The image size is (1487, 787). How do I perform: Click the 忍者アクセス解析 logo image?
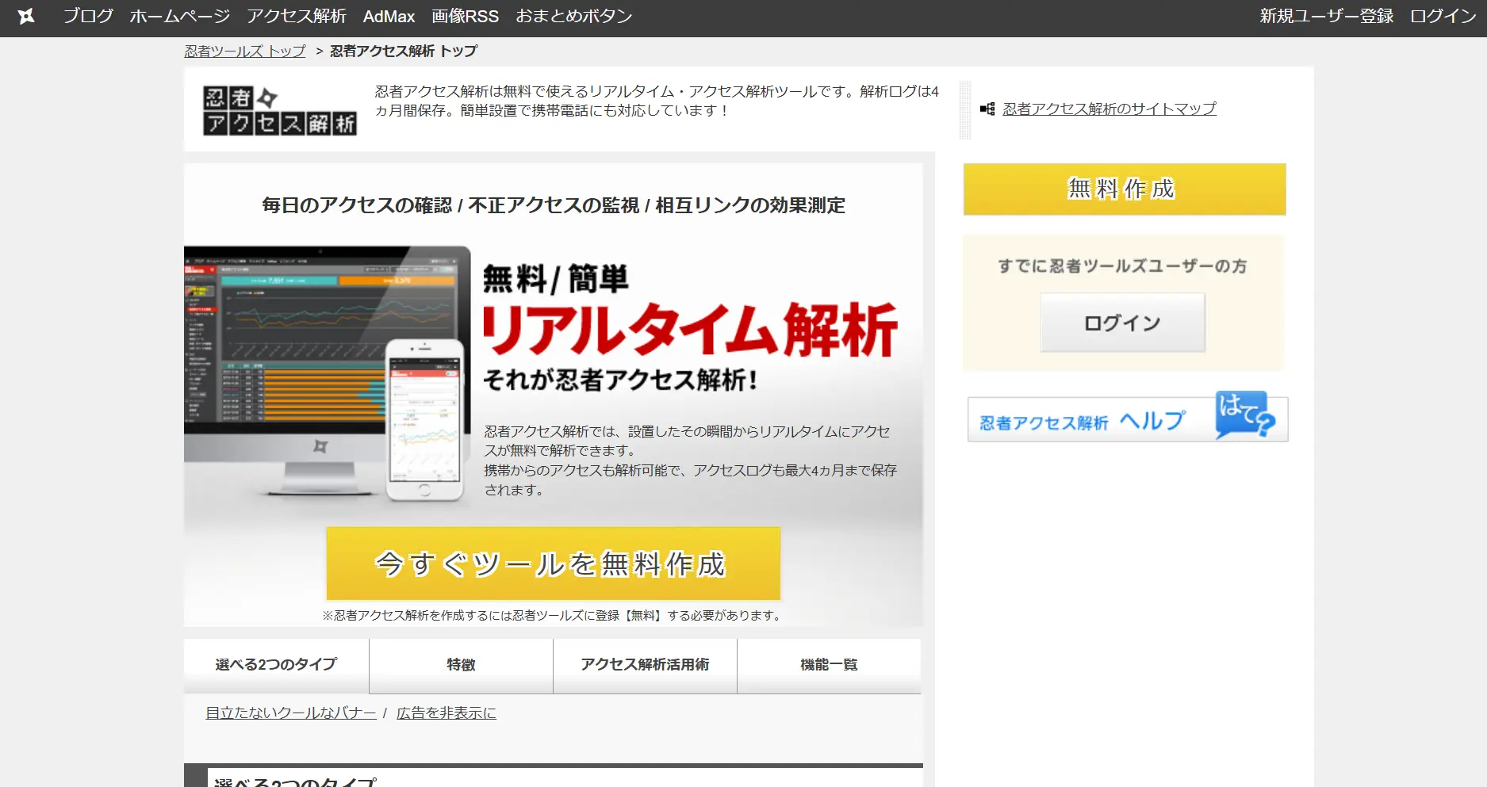[279, 110]
